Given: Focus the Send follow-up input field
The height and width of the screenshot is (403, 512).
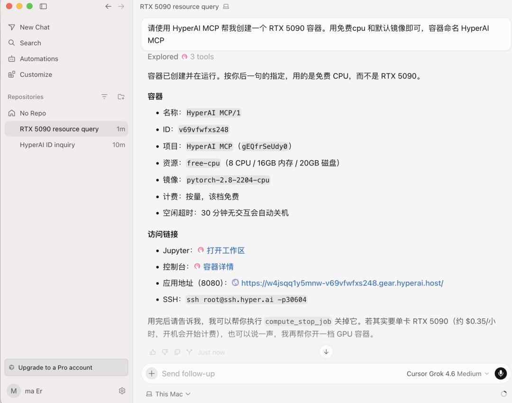Looking at the screenshot, I should (x=281, y=374).
